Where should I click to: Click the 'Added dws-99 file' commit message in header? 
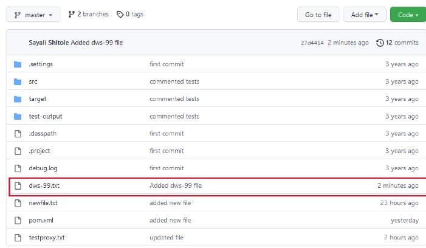click(97, 43)
